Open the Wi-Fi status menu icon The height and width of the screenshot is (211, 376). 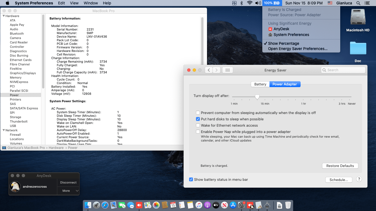tap(250, 3)
